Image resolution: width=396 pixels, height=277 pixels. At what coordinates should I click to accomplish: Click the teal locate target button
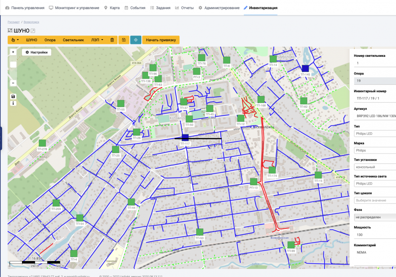[136, 40]
